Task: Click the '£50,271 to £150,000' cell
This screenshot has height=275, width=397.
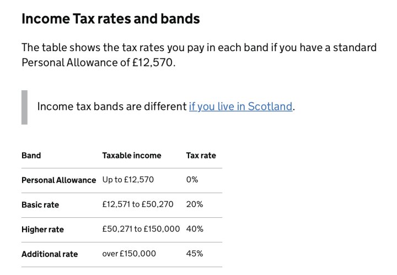Action: click(x=141, y=229)
